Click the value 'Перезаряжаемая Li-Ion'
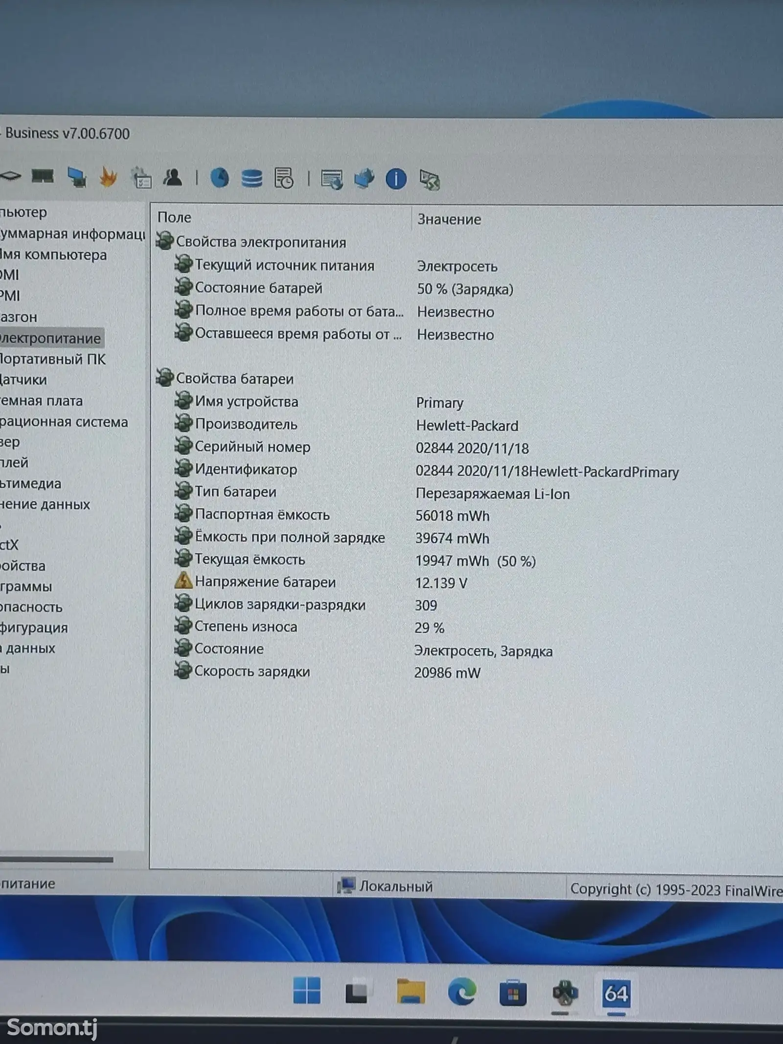 pos(493,494)
